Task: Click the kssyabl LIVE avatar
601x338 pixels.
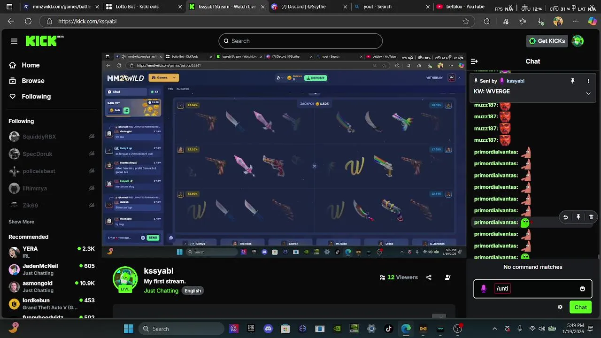Action: click(125, 279)
